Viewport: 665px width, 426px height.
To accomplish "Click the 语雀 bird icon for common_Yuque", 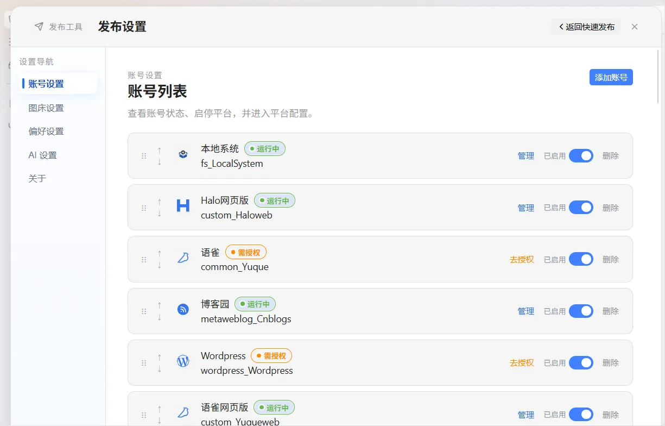I will (183, 258).
